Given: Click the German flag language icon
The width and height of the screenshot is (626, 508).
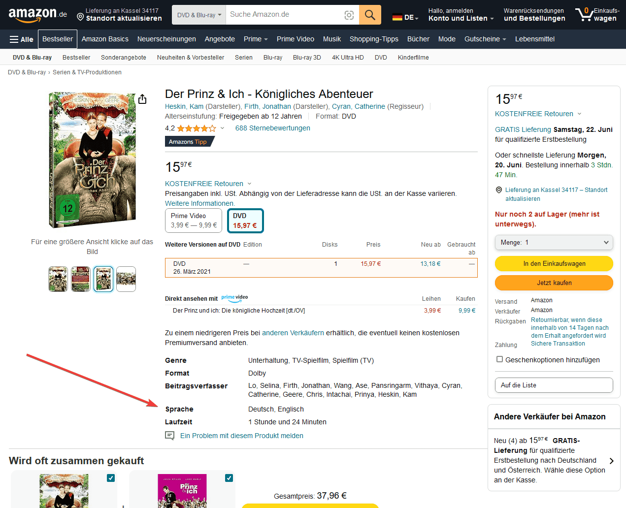Looking at the screenshot, I should pyautogui.click(x=397, y=18).
